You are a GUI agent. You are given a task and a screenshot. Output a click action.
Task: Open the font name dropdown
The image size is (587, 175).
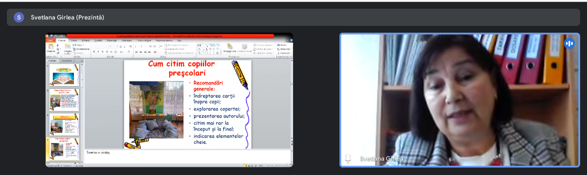pyautogui.click(x=111, y=46)
